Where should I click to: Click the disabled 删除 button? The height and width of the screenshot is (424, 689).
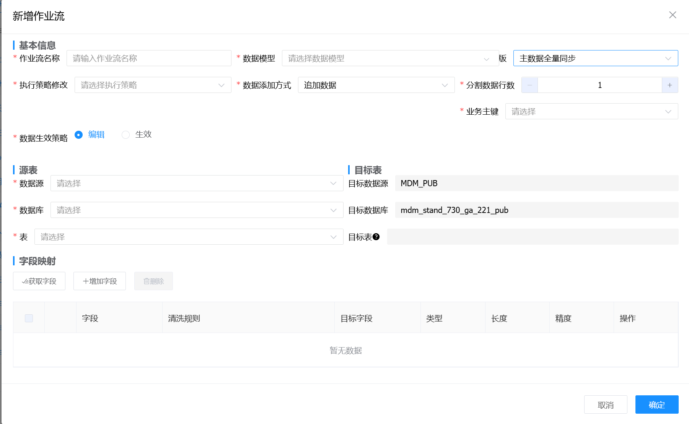point(153,281)
